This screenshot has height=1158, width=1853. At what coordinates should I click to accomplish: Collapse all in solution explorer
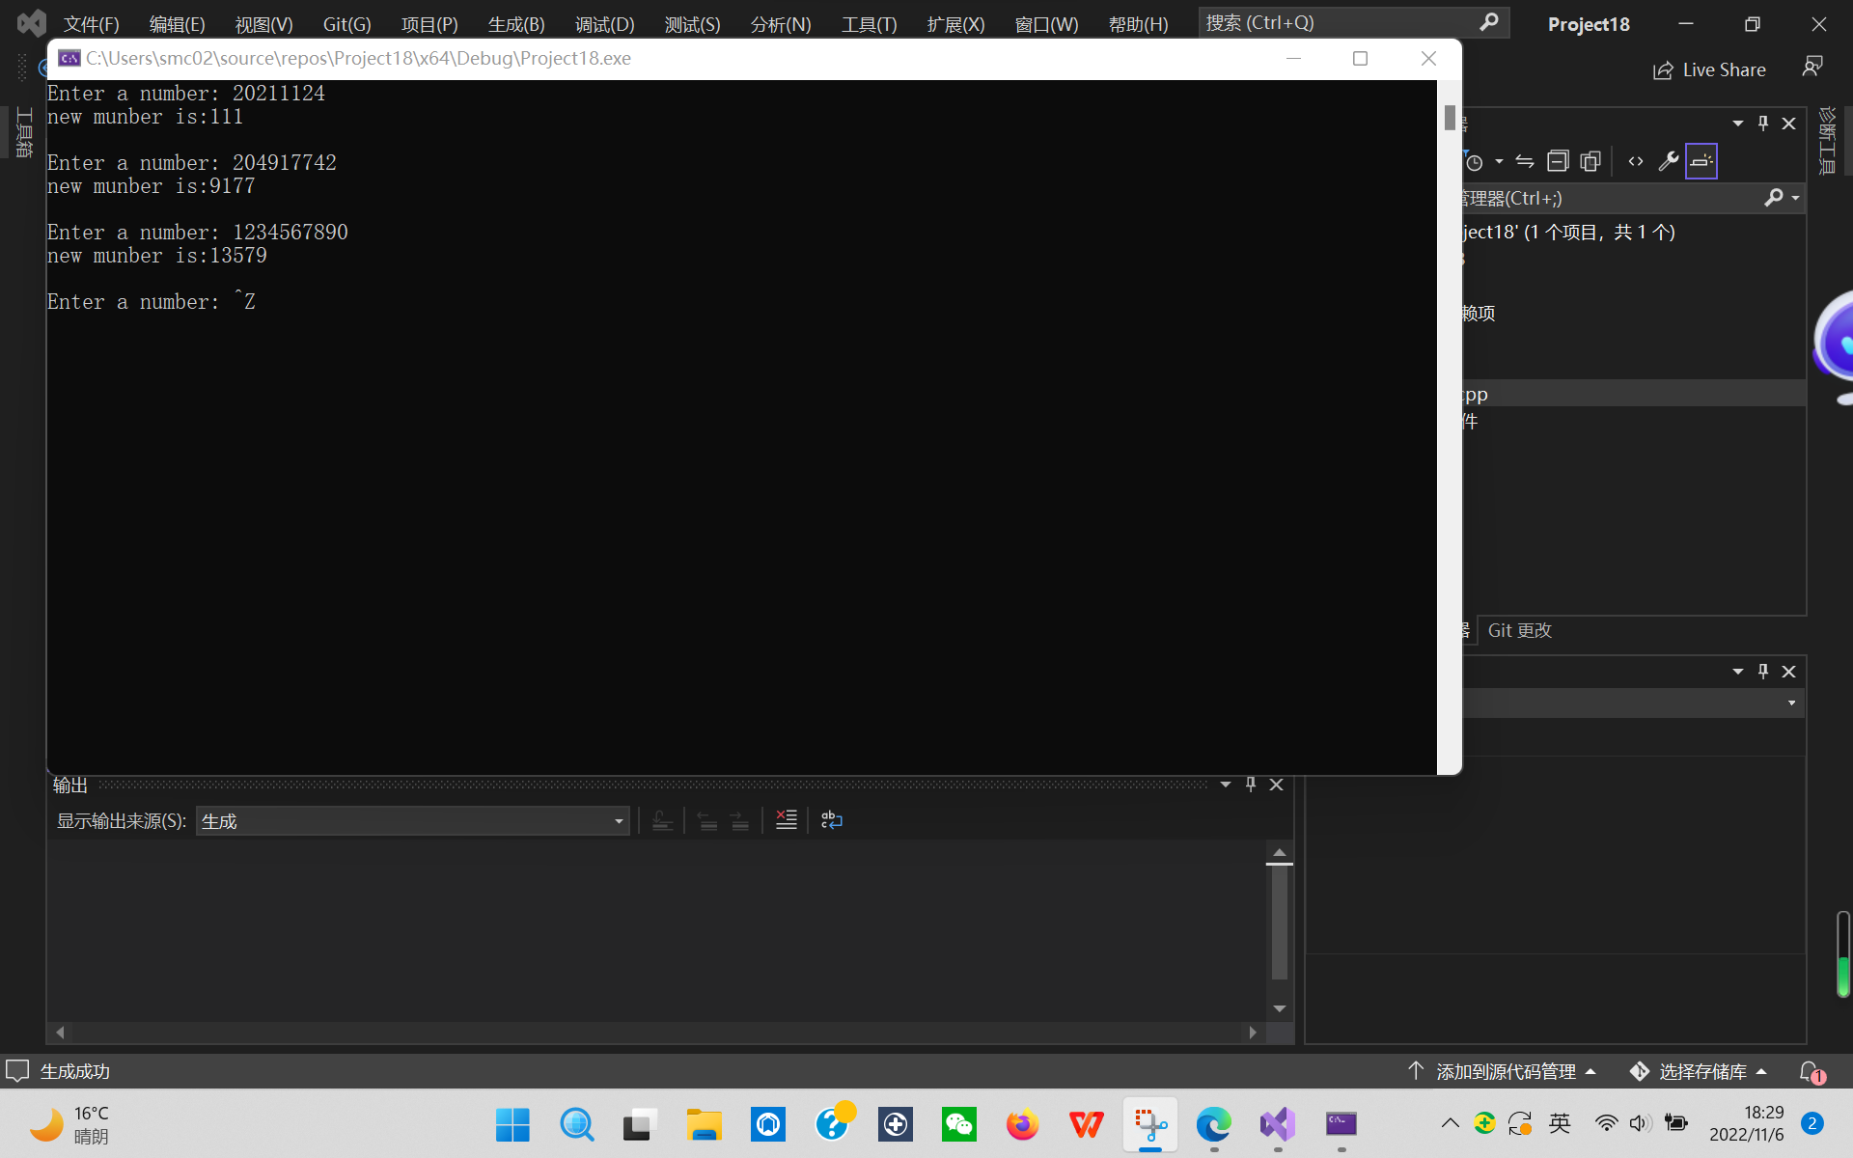(x=1557, y=161)
